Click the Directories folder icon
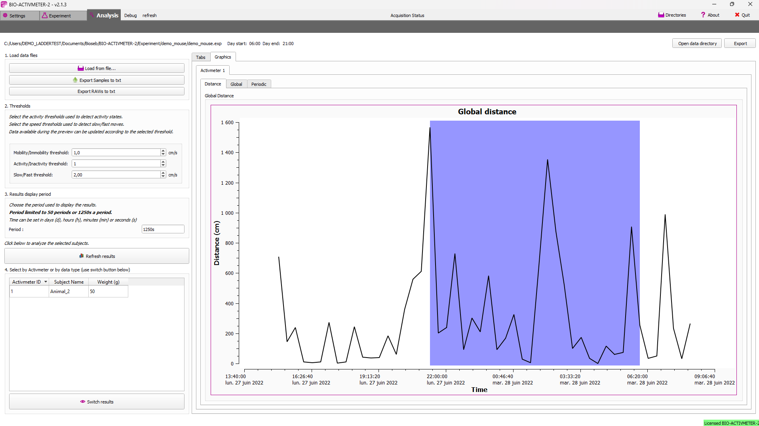Screen dimensions: 759x426 pos(661,15)
